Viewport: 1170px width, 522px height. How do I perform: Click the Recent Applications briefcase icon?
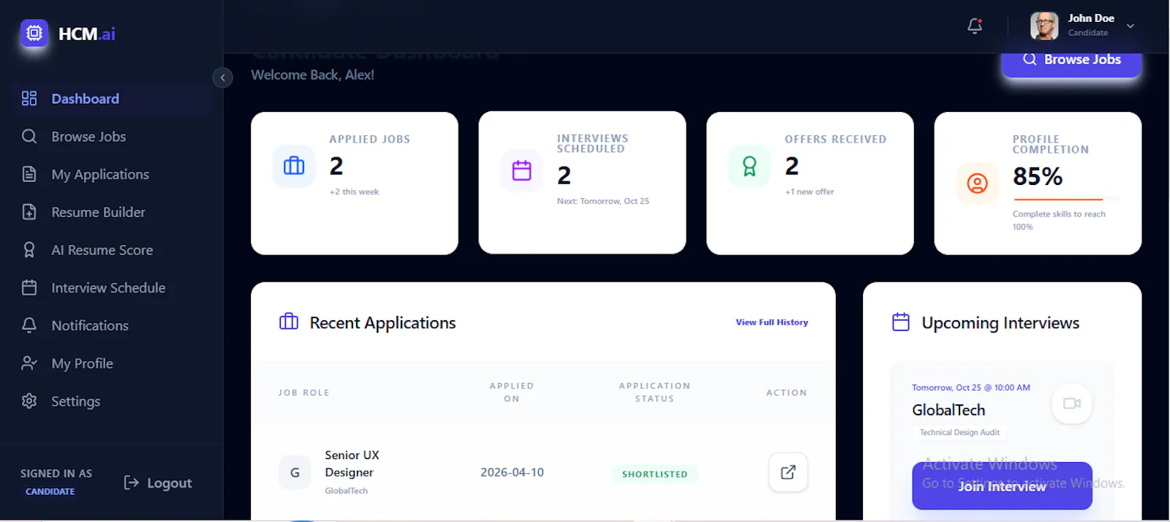(x=289, y=322)
